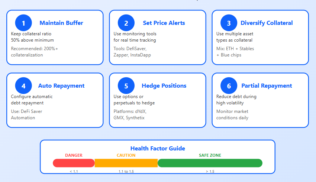316x182 pixels.
Task: Click the red Danger bar segment
Action: (74, 163)
